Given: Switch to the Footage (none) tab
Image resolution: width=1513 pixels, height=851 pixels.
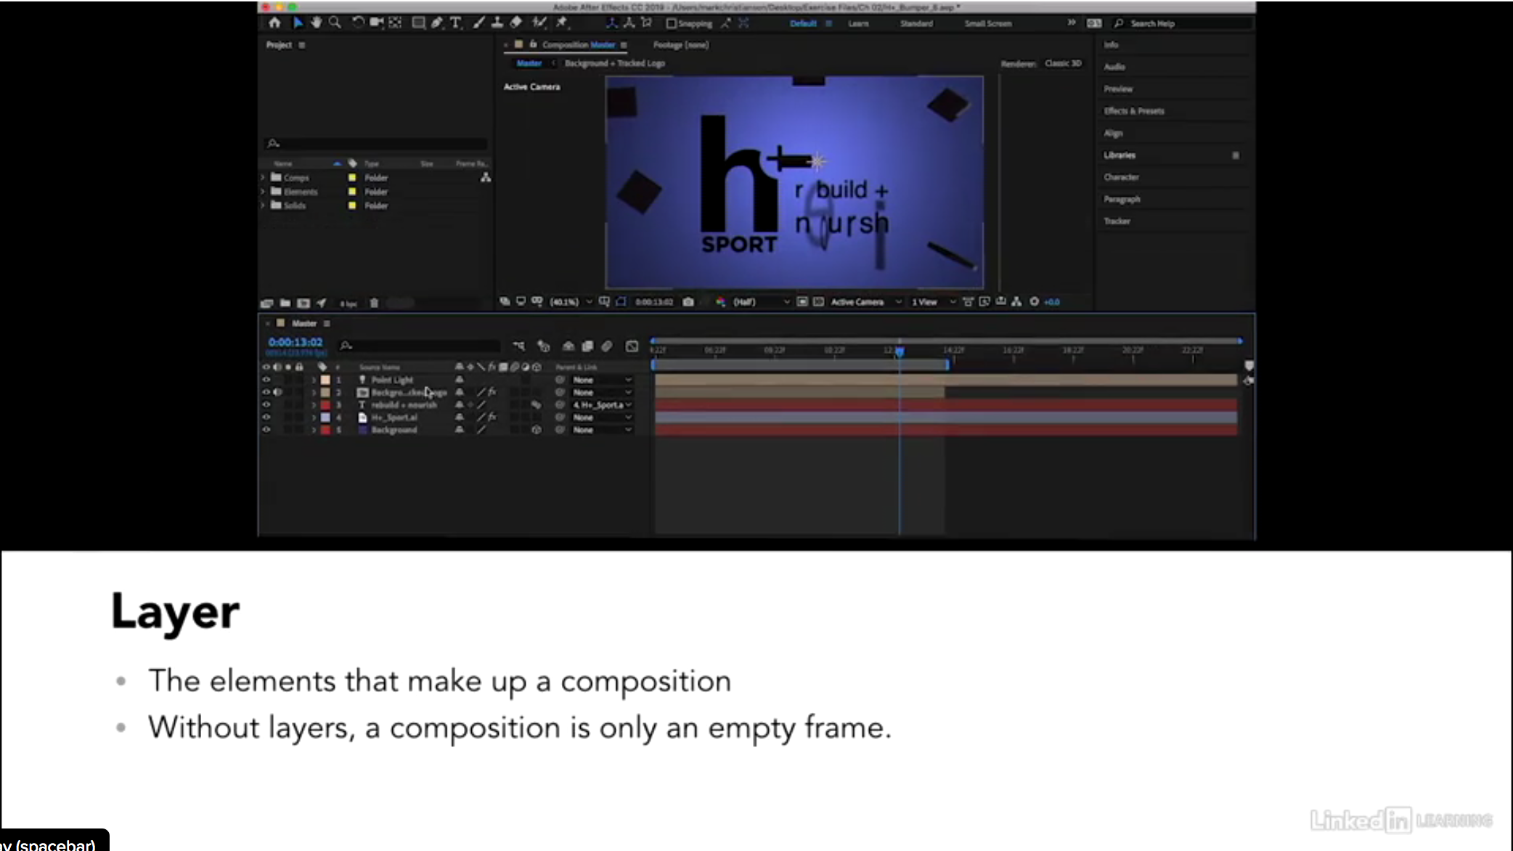Looking at the screenshot, I should point(680,44).
